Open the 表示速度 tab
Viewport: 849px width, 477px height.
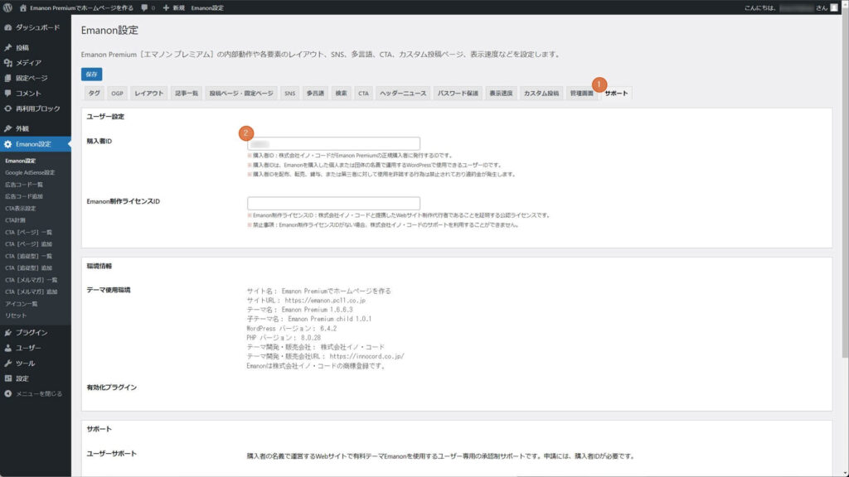502,94
